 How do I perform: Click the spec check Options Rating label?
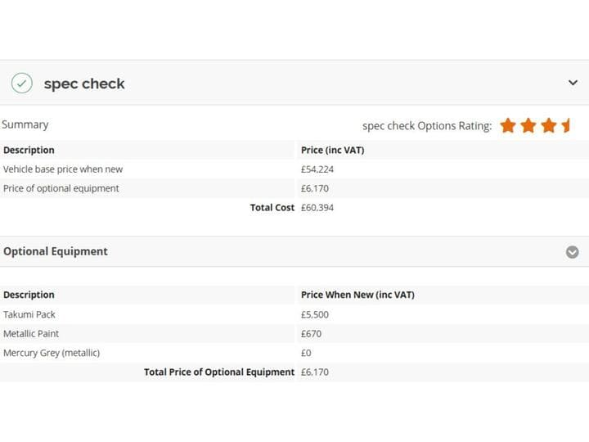coord(427,126)
